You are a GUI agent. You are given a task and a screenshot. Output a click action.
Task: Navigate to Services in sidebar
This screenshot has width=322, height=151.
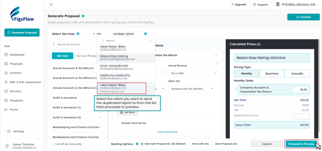[15, 91]
